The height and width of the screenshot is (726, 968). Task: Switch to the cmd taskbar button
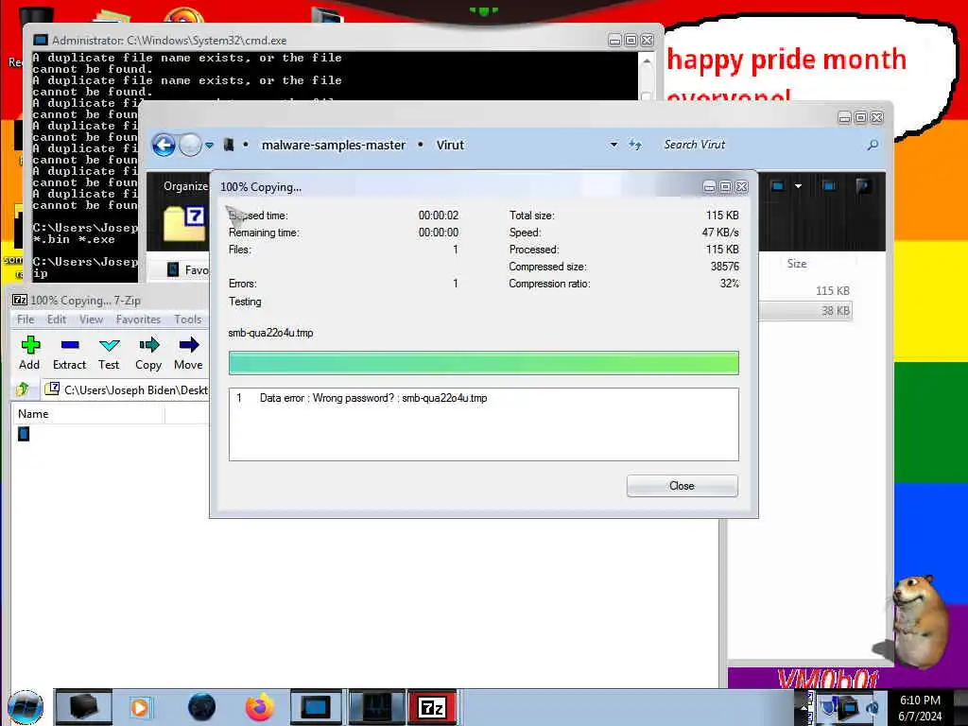click(x=316, y=707)
